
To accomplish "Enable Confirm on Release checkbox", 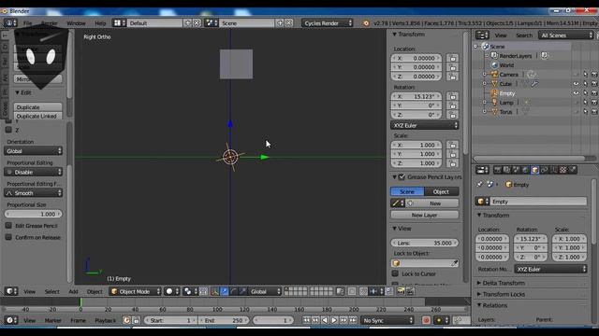I will (8, 237).
